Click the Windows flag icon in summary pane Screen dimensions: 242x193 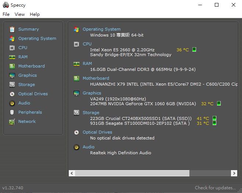[76, 29]
